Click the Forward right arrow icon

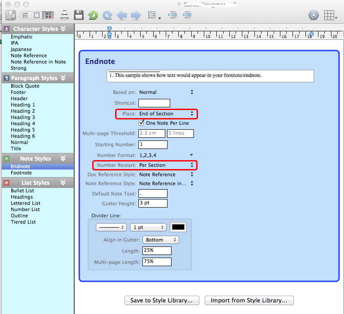136,16
